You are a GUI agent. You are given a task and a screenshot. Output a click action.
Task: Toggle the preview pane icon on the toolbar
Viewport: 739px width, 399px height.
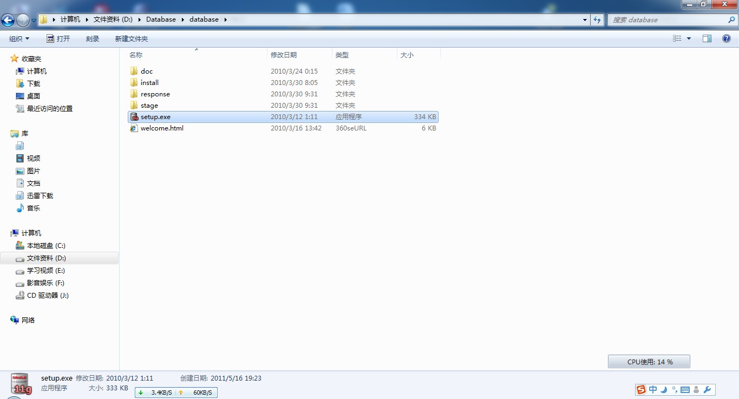[707, 38]
